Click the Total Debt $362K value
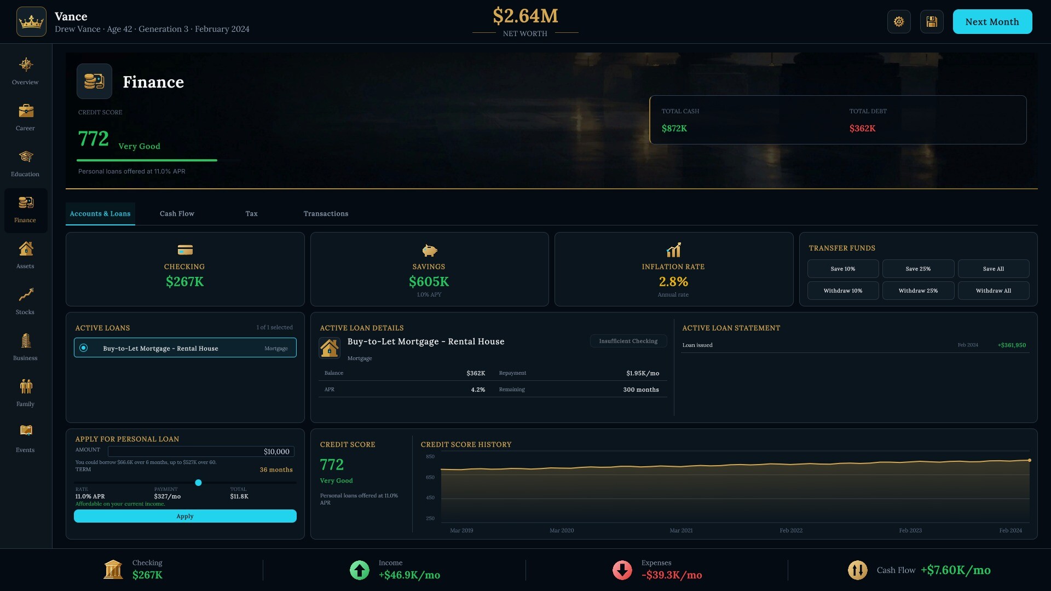The height and width of the screenshot is (591, 1051). 862,129
